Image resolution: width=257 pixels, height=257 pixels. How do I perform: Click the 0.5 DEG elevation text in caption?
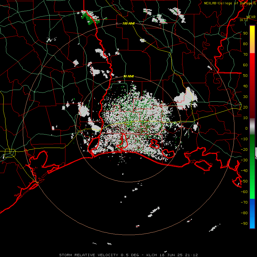click(130, 255)
